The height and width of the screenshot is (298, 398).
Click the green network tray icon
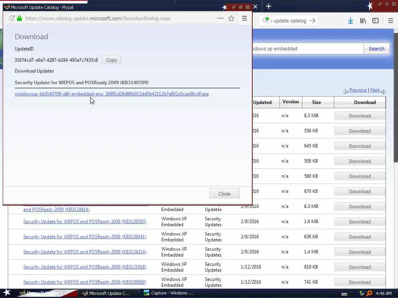click(362, 293)
